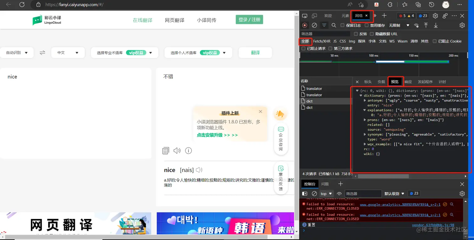Click the 登录/注册 button
The image size is (474, 240).
[x=249, y=19]
